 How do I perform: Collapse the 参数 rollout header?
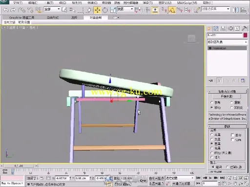227,126
